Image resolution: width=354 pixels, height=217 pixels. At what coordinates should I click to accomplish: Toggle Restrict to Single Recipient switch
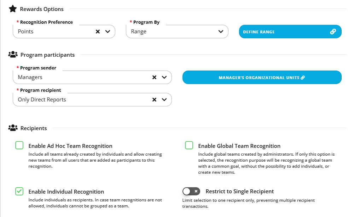click(x=191, y=191)
